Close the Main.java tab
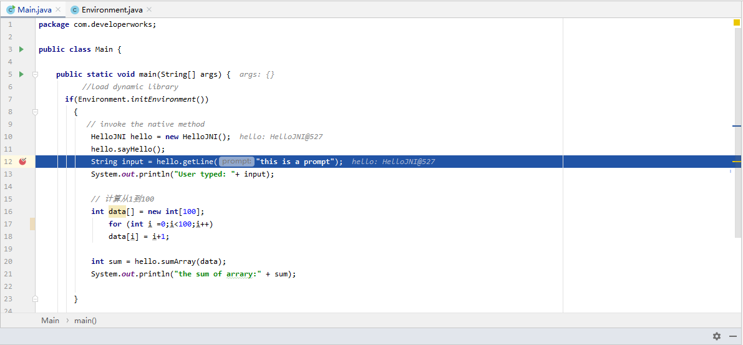The width and height of the screenshot is (743, 345). [58, 10]
